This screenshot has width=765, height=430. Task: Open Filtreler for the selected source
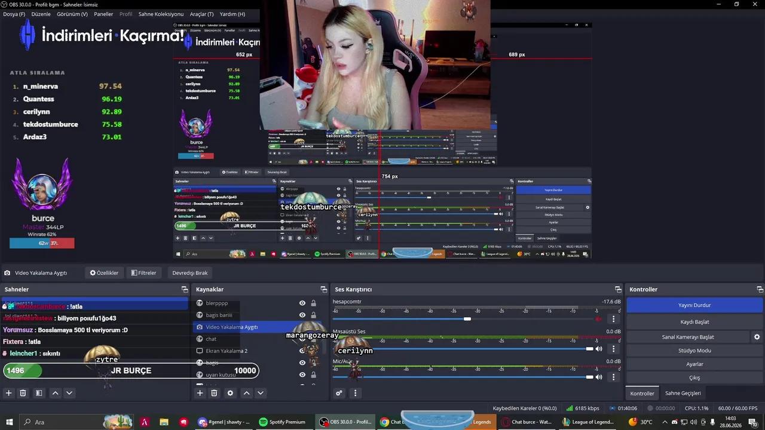tap(143, 273)
